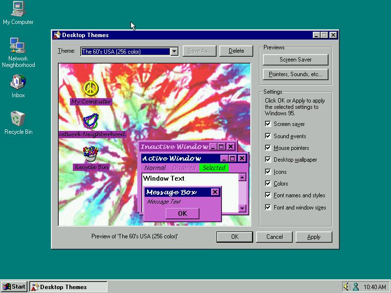Image resolution: width=391 pixels, height=293 pixels.
Task: Disable Font names and styles
Action: coord(268,195)
